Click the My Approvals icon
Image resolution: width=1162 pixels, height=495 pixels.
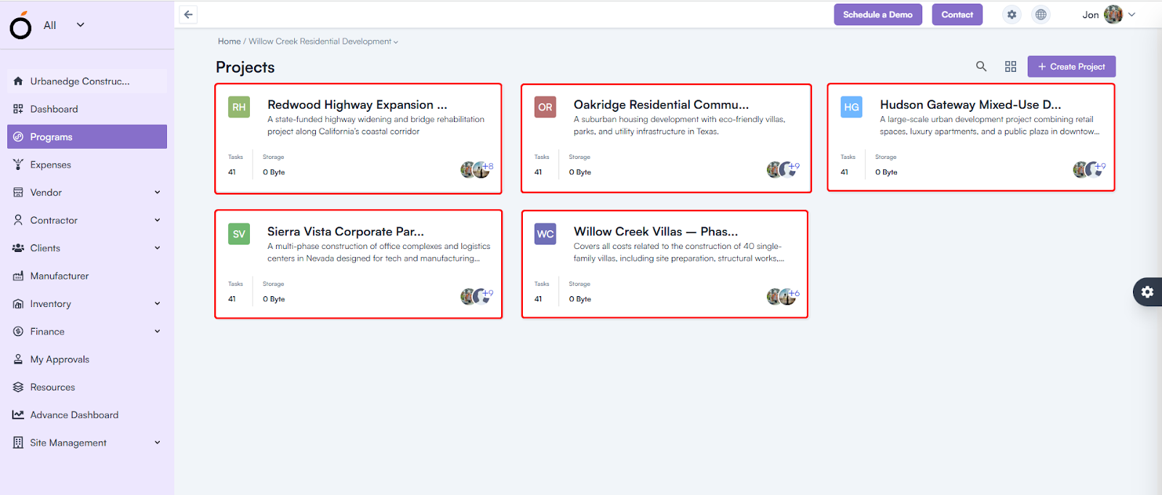pyautogui.click(x=18, y=359)
